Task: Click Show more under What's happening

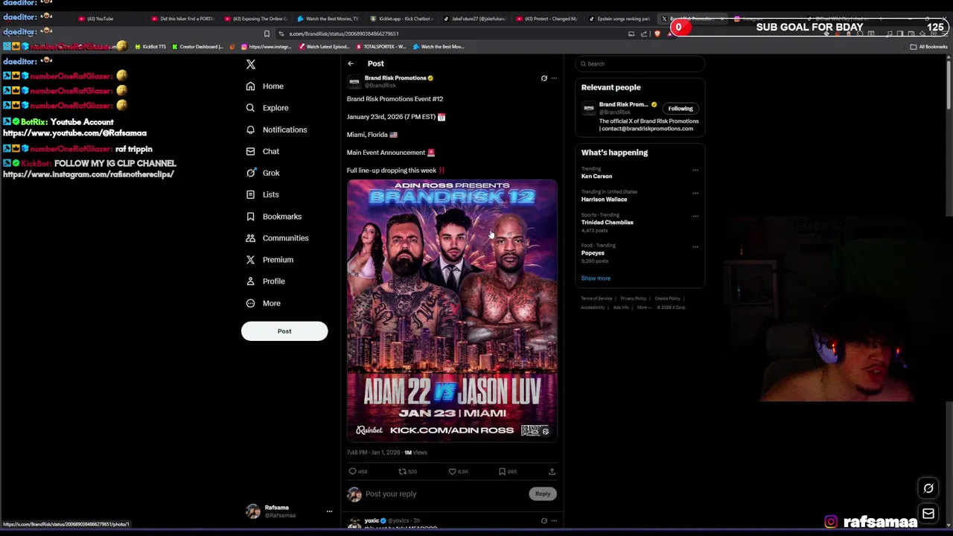Action: [596, 278]
